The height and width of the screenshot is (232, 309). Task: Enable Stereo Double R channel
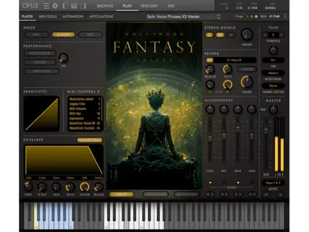coord(231,35)
